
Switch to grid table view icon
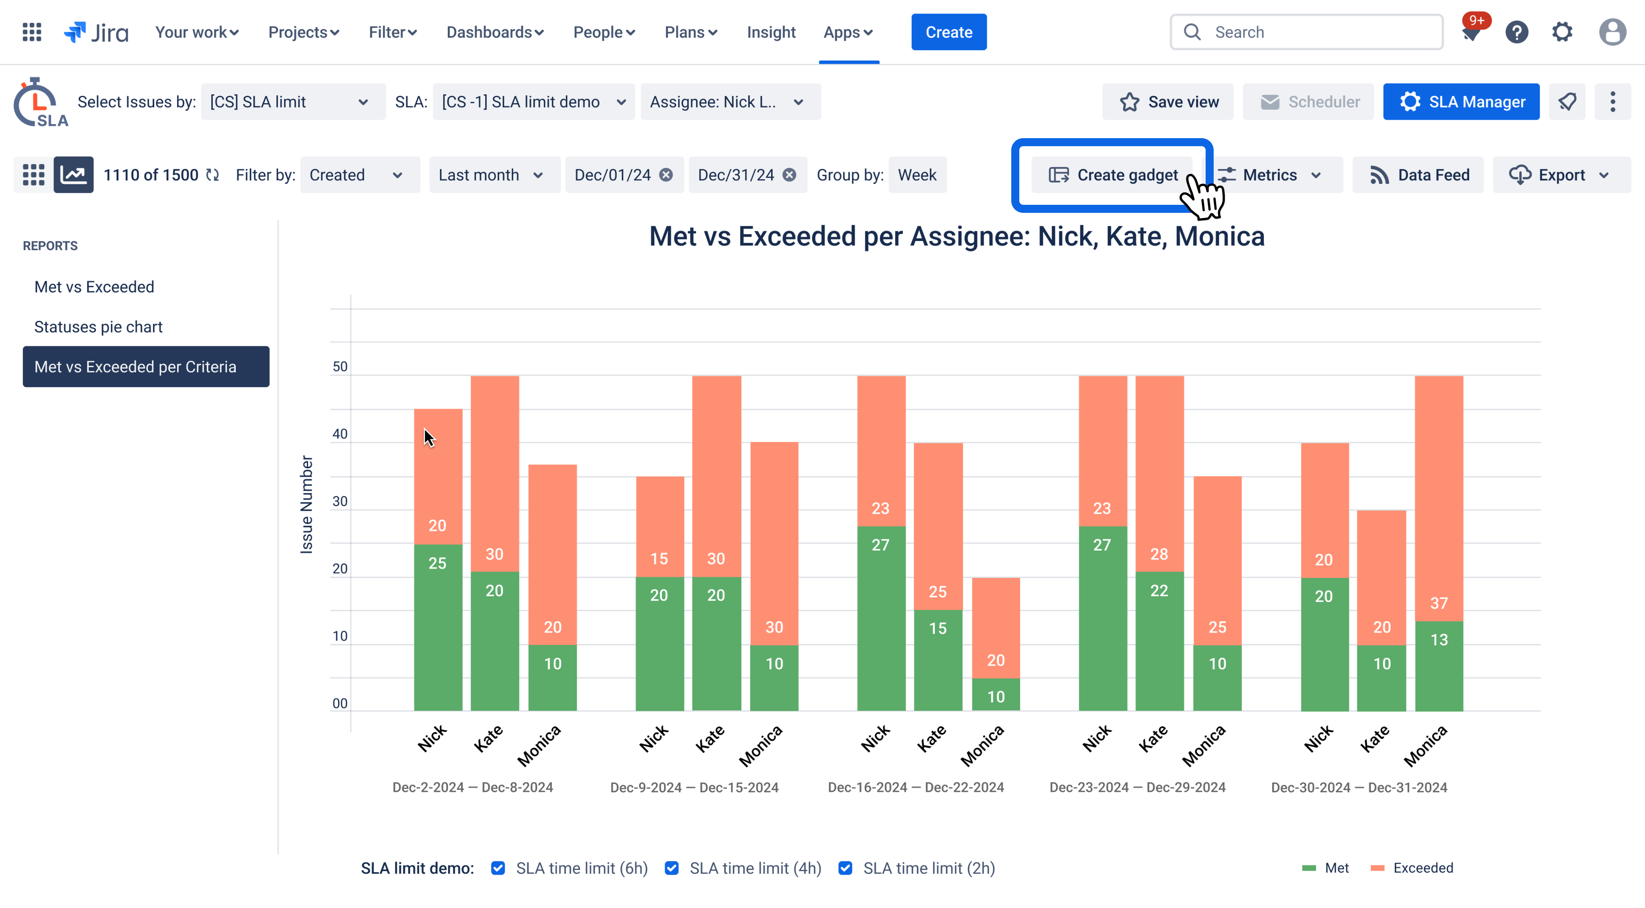click(x=33, y=175)
